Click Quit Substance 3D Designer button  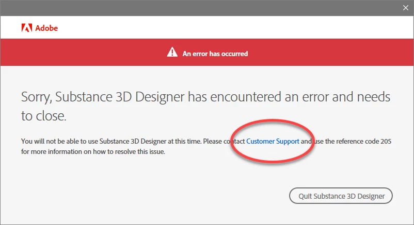[x=341, y=196]
